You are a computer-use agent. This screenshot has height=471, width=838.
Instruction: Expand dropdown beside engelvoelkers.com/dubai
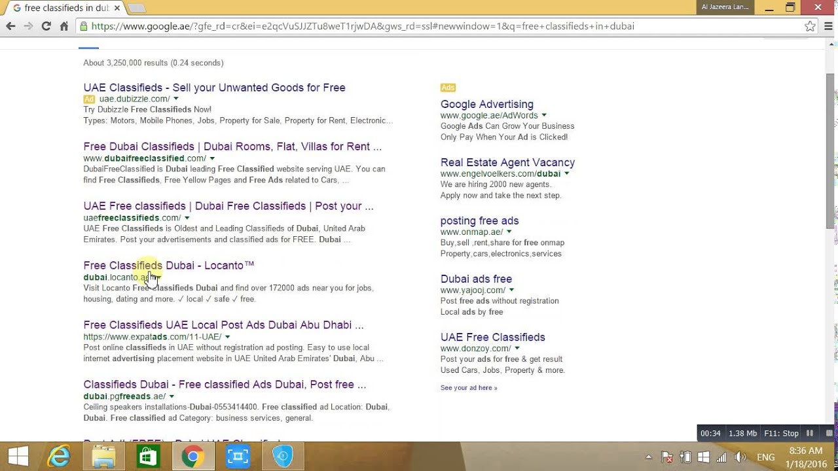(567, 174)
